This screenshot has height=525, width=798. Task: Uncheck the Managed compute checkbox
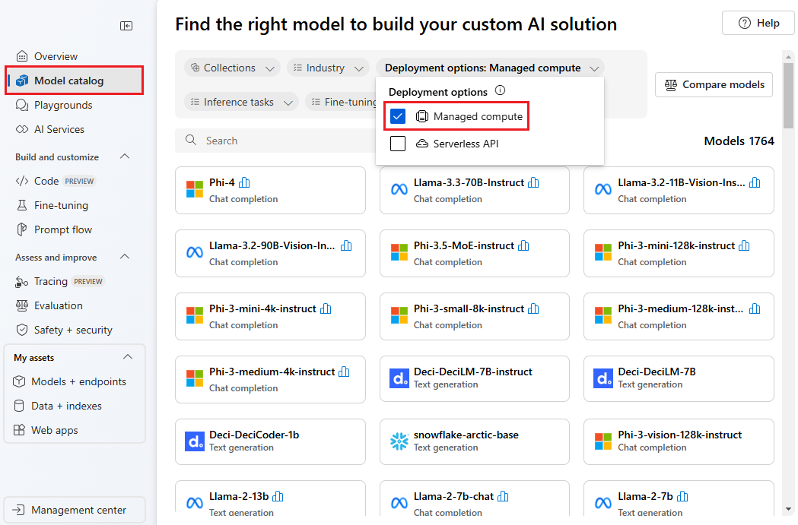click(397, 116)
